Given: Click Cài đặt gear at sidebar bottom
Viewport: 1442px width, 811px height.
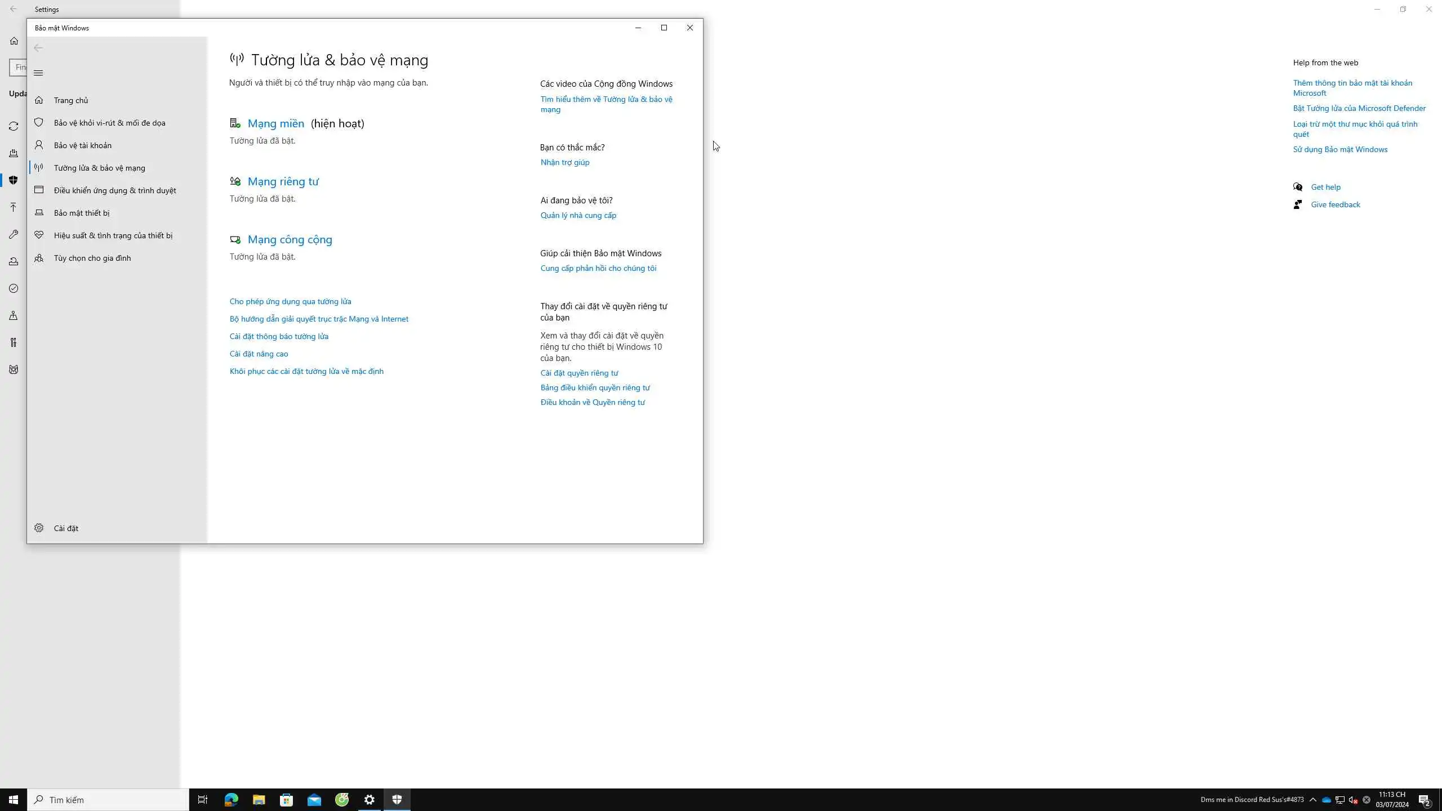Looking at the screenshot, I should pos(39,528).
